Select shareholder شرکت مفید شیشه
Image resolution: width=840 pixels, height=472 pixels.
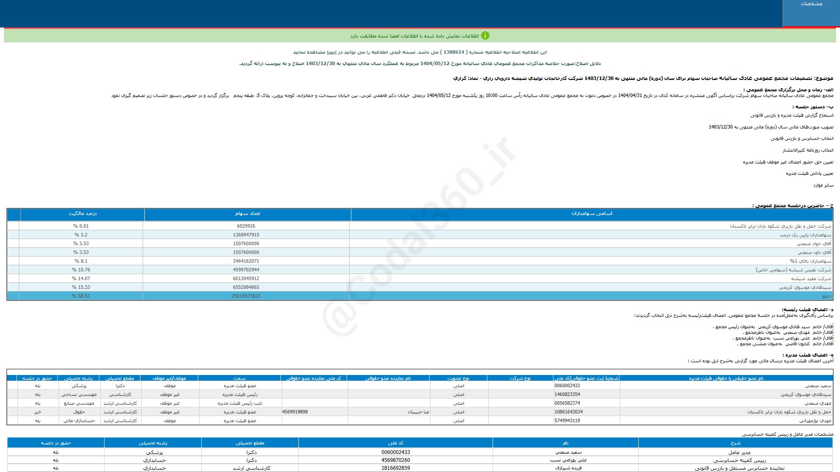click(x=811, y=279)
